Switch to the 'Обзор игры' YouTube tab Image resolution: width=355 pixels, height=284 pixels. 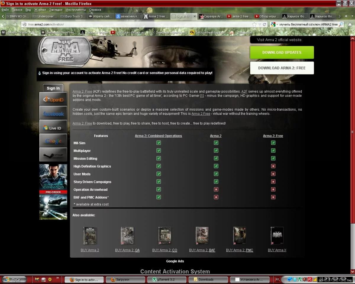(267, 17)
